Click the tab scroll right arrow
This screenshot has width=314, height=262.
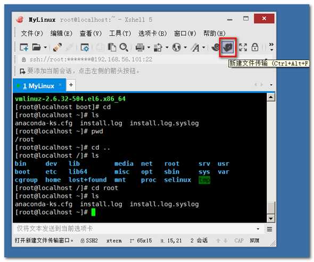pyautogui.click(x=261, y=85)
